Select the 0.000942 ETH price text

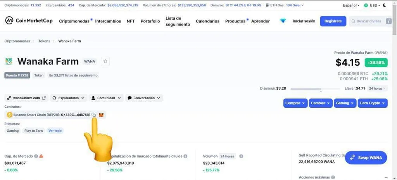[x=354, y=79]
